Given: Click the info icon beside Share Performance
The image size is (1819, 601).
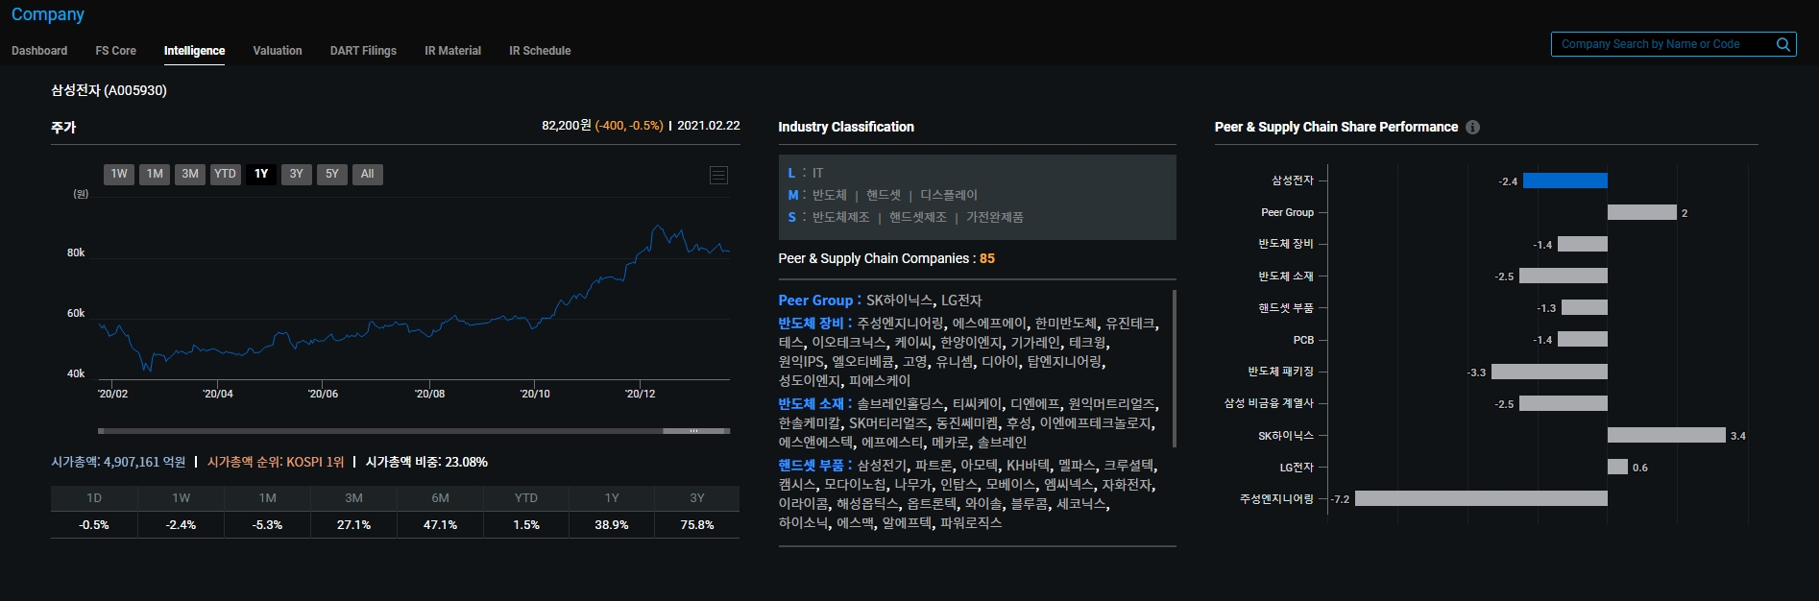Looking at the screenshot, I should [x=1472, y=127].
